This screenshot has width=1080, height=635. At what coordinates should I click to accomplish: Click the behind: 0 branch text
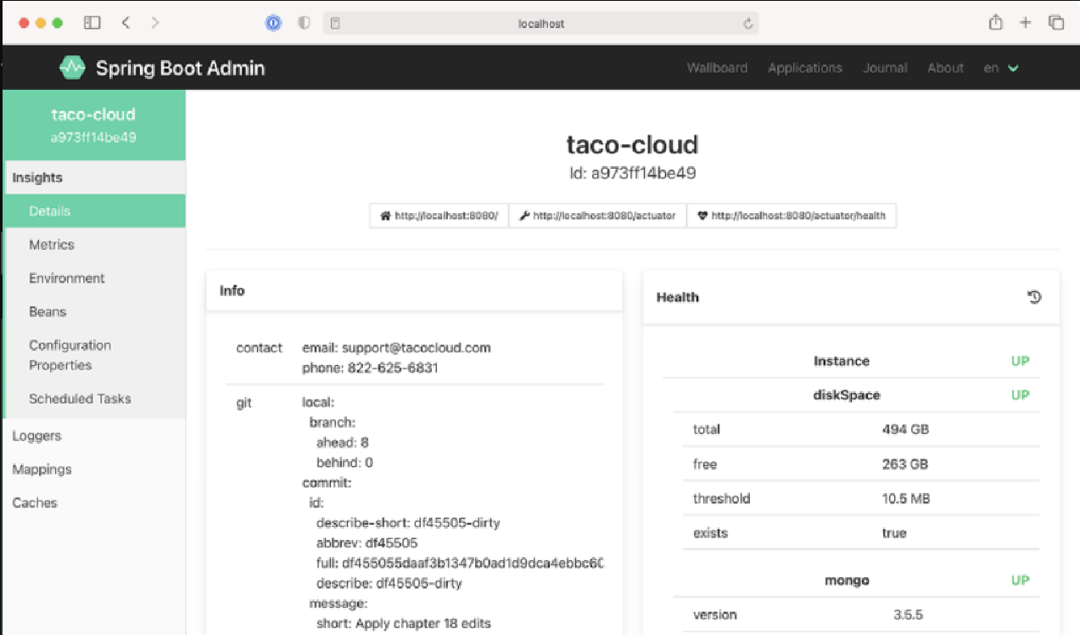(x=344, y=463)
